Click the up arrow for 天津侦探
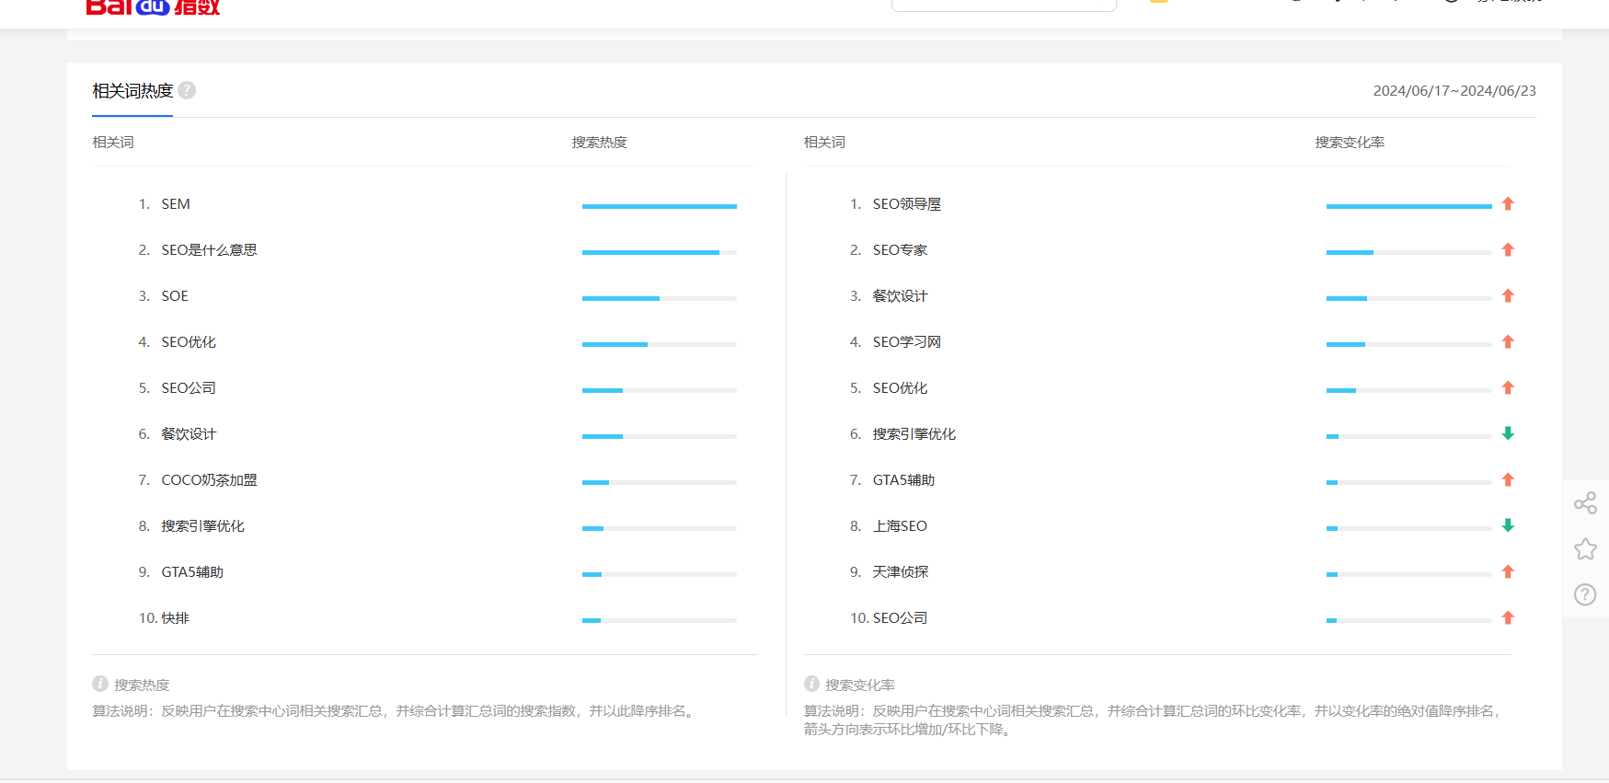 (x=1508, y=572)
